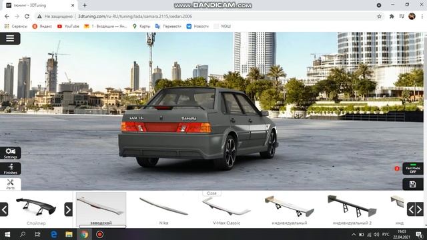The height and width of the screenshot is (240, 427).
Task: Bookmark this page star icon
Action: [379, 16]
